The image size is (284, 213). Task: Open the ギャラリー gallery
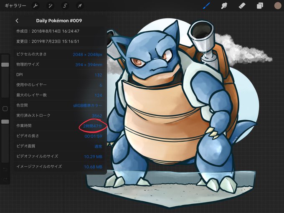tap(15, 6)
